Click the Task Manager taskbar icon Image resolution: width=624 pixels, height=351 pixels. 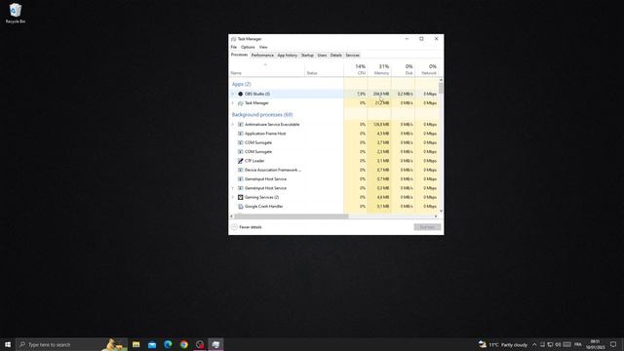coord(215,344)
